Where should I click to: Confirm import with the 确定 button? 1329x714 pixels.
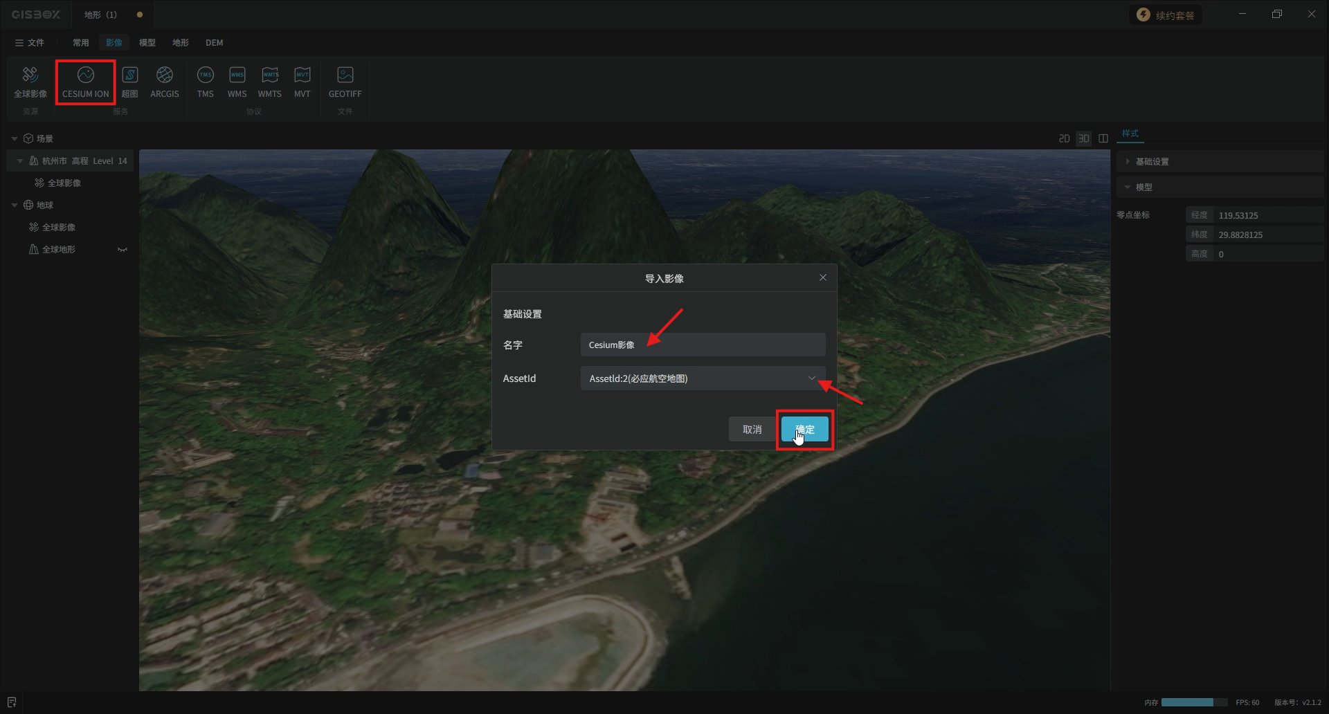pyautogui.click(x=804, y=430)
